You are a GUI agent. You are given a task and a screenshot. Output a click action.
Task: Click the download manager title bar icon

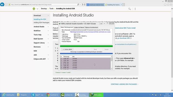pos(59,24)
